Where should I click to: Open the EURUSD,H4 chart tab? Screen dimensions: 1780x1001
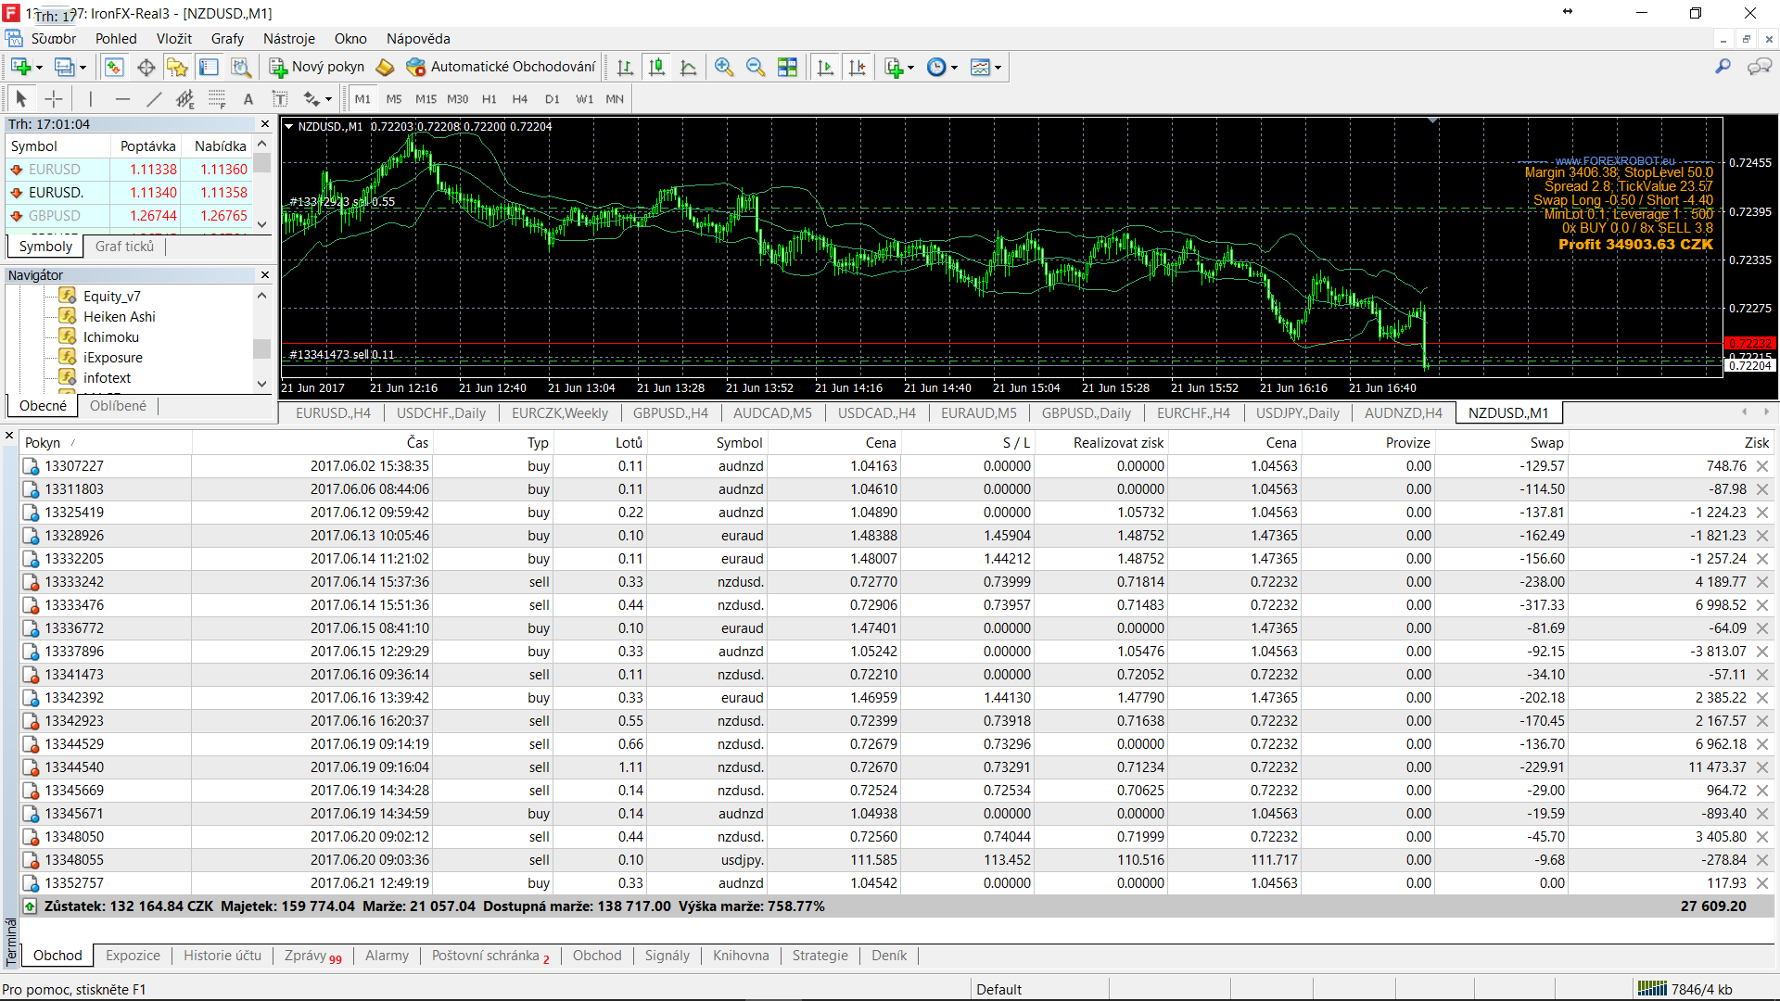(333, 413)
